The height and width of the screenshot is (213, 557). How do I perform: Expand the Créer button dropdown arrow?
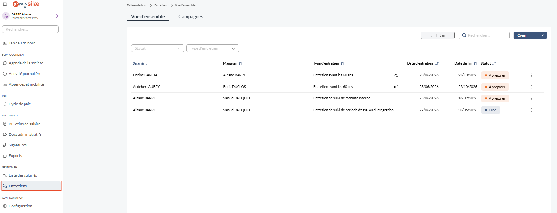(542, 35)
